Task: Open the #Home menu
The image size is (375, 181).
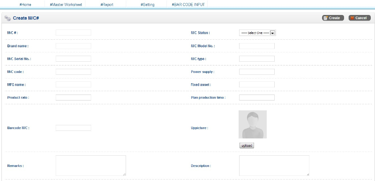Action: (x=25, y=5)
